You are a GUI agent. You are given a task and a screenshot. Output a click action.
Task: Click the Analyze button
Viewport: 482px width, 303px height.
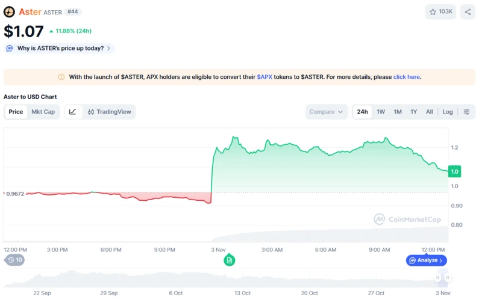(427, 260)
